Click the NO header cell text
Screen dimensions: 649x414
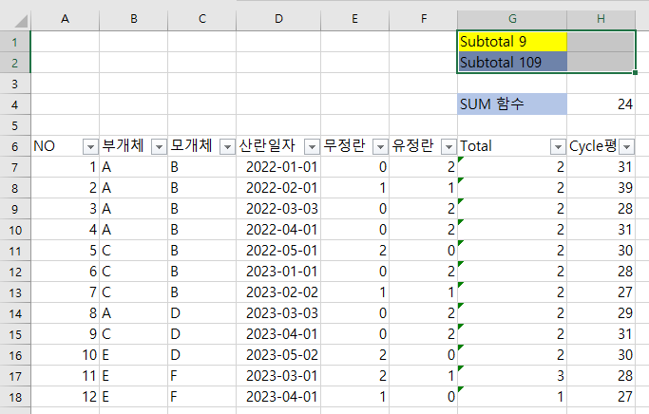[x=44, y=146]
